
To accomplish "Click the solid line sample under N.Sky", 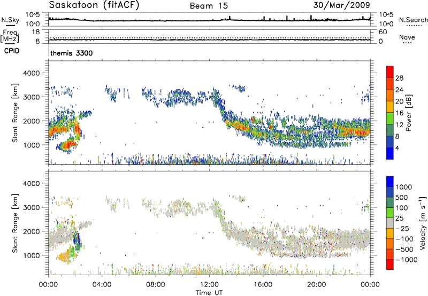I will pyautogui.click(x=10, y=25).
